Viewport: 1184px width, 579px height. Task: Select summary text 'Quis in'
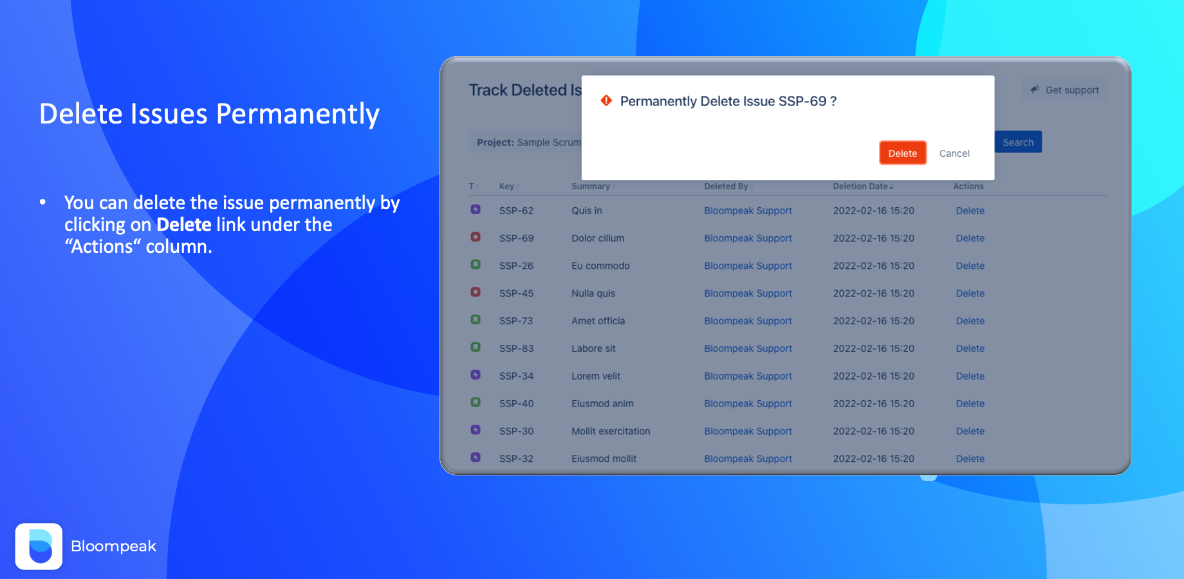(587, 210)
